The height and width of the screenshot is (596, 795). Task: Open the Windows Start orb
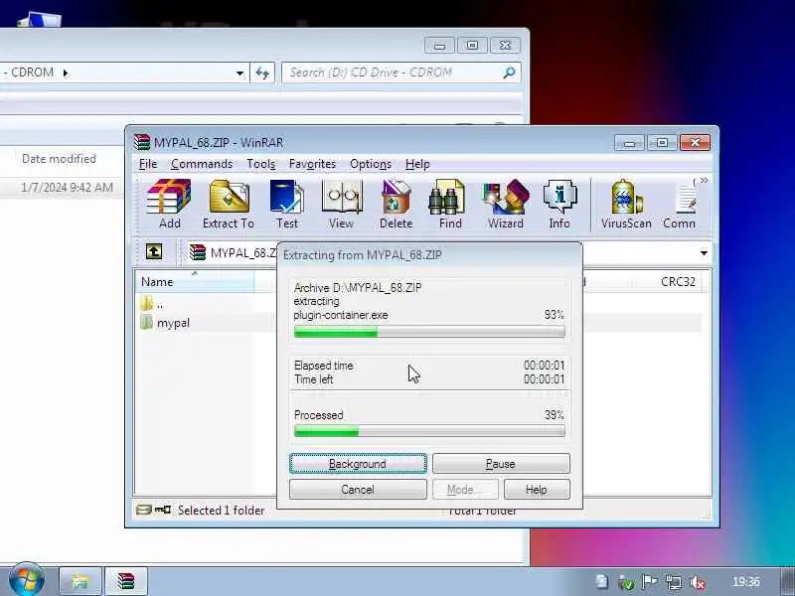pyautogui.click(x=27, y=580)
